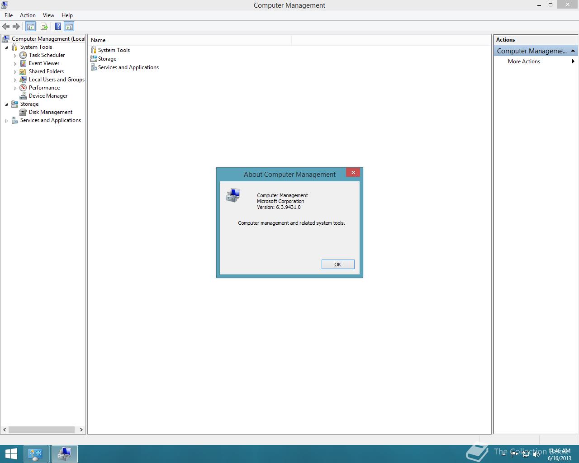Image resolution: width=579 pixels, height=463 pixels.
Task: Select the Local Users and Groups icon
Action: (23, 80)
